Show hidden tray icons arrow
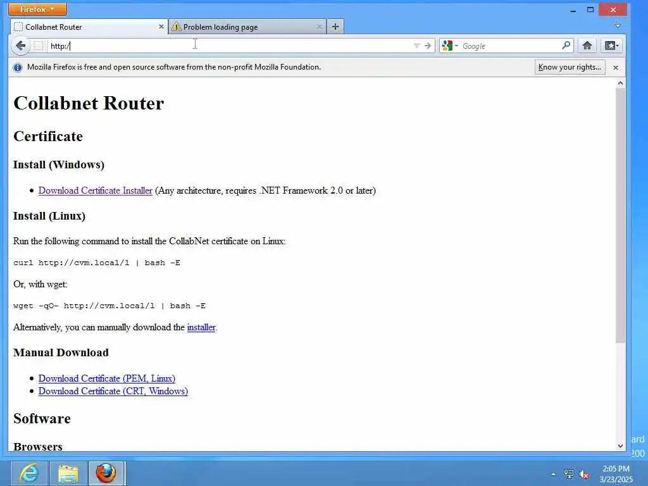 pos(553,475)
